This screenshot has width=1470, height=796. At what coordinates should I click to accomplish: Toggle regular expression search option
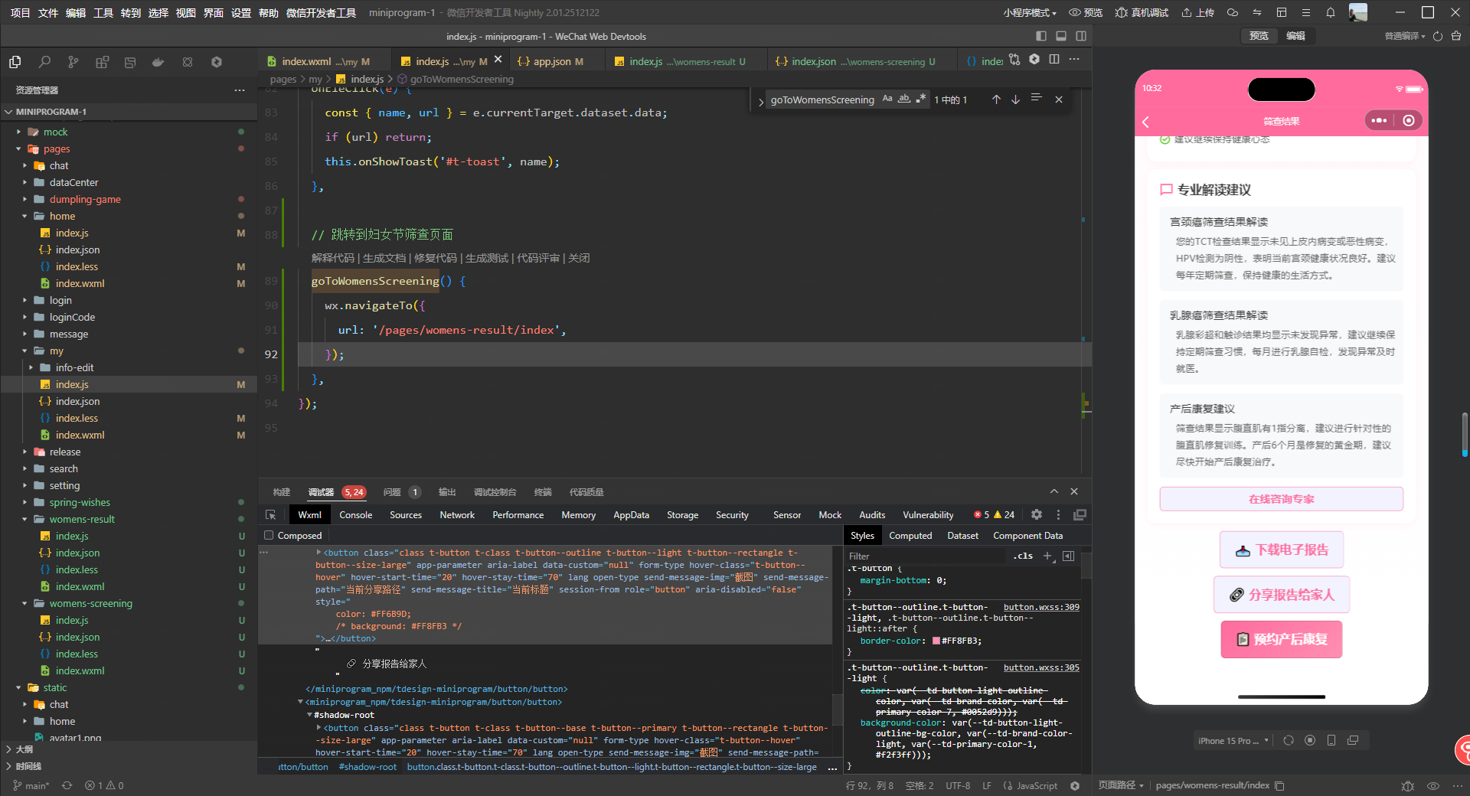click(x=920, y=99)
